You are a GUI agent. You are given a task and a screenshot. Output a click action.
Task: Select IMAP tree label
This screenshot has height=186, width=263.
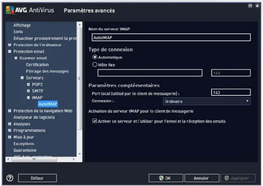37,98
